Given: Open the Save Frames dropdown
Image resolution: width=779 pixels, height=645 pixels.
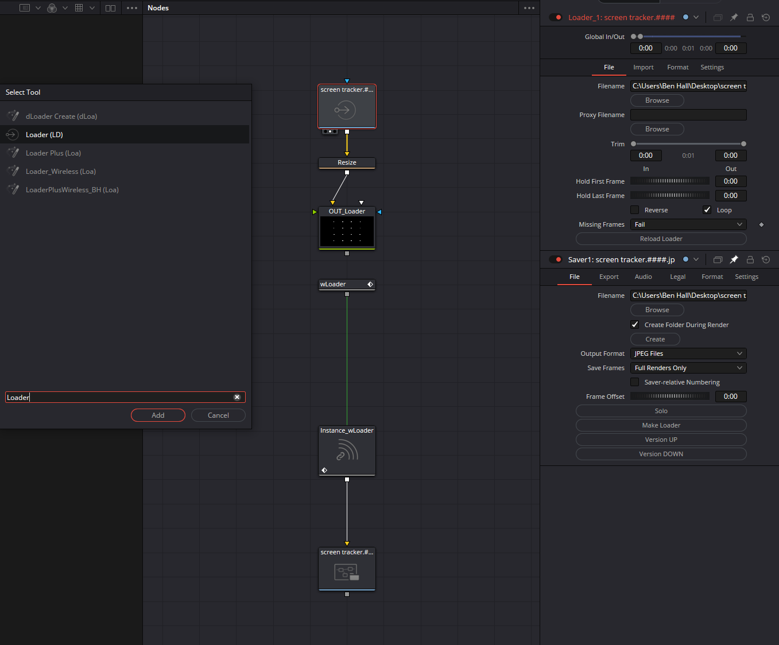Looking at the screenshot, I should click(x=688, y=368).
